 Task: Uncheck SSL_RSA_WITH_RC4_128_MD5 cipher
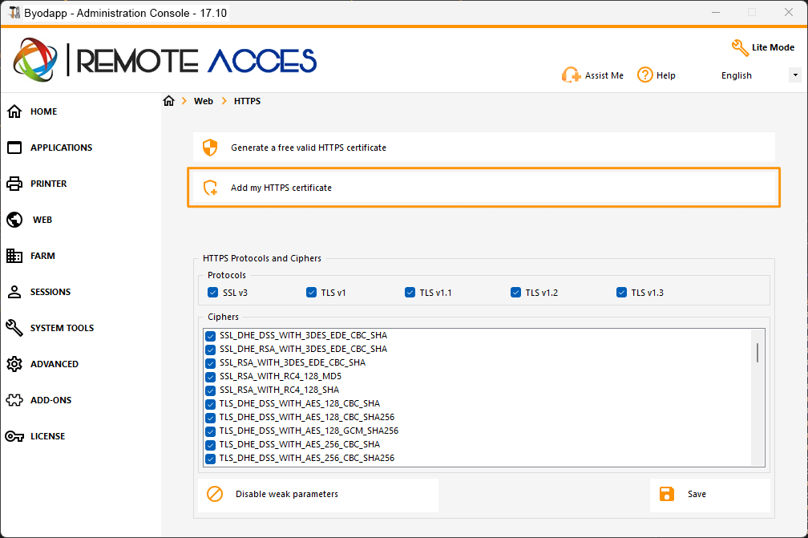click(x=210, y=377)
